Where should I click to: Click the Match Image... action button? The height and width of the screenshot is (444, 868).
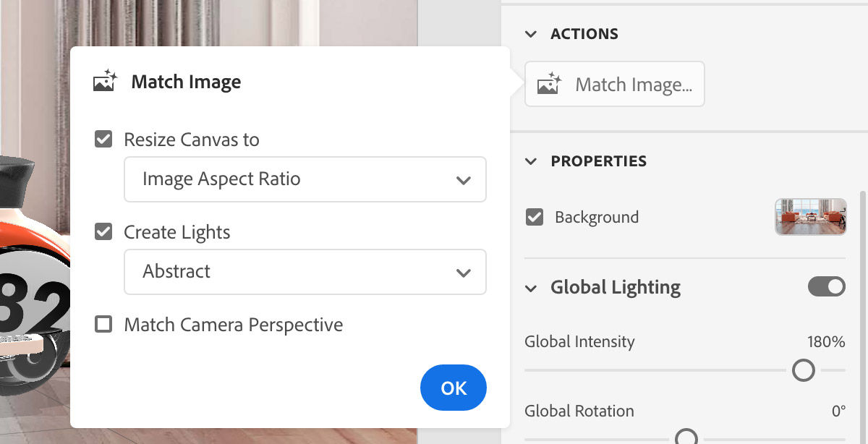pos(614,85)
